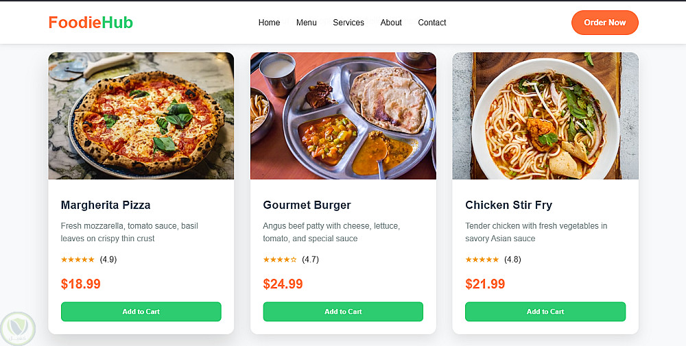
Task: Click the shield badge icon in corner
Action: point(18,328)
